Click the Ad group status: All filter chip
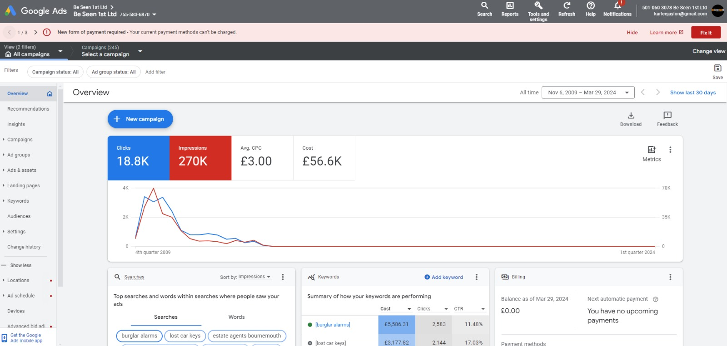Viewport: 727px width, 346px height. coord(114,72)
